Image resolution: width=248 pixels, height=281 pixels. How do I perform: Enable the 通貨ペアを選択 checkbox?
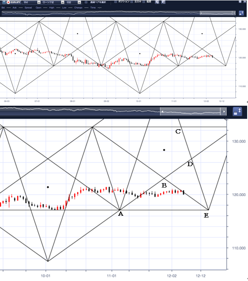86,2
